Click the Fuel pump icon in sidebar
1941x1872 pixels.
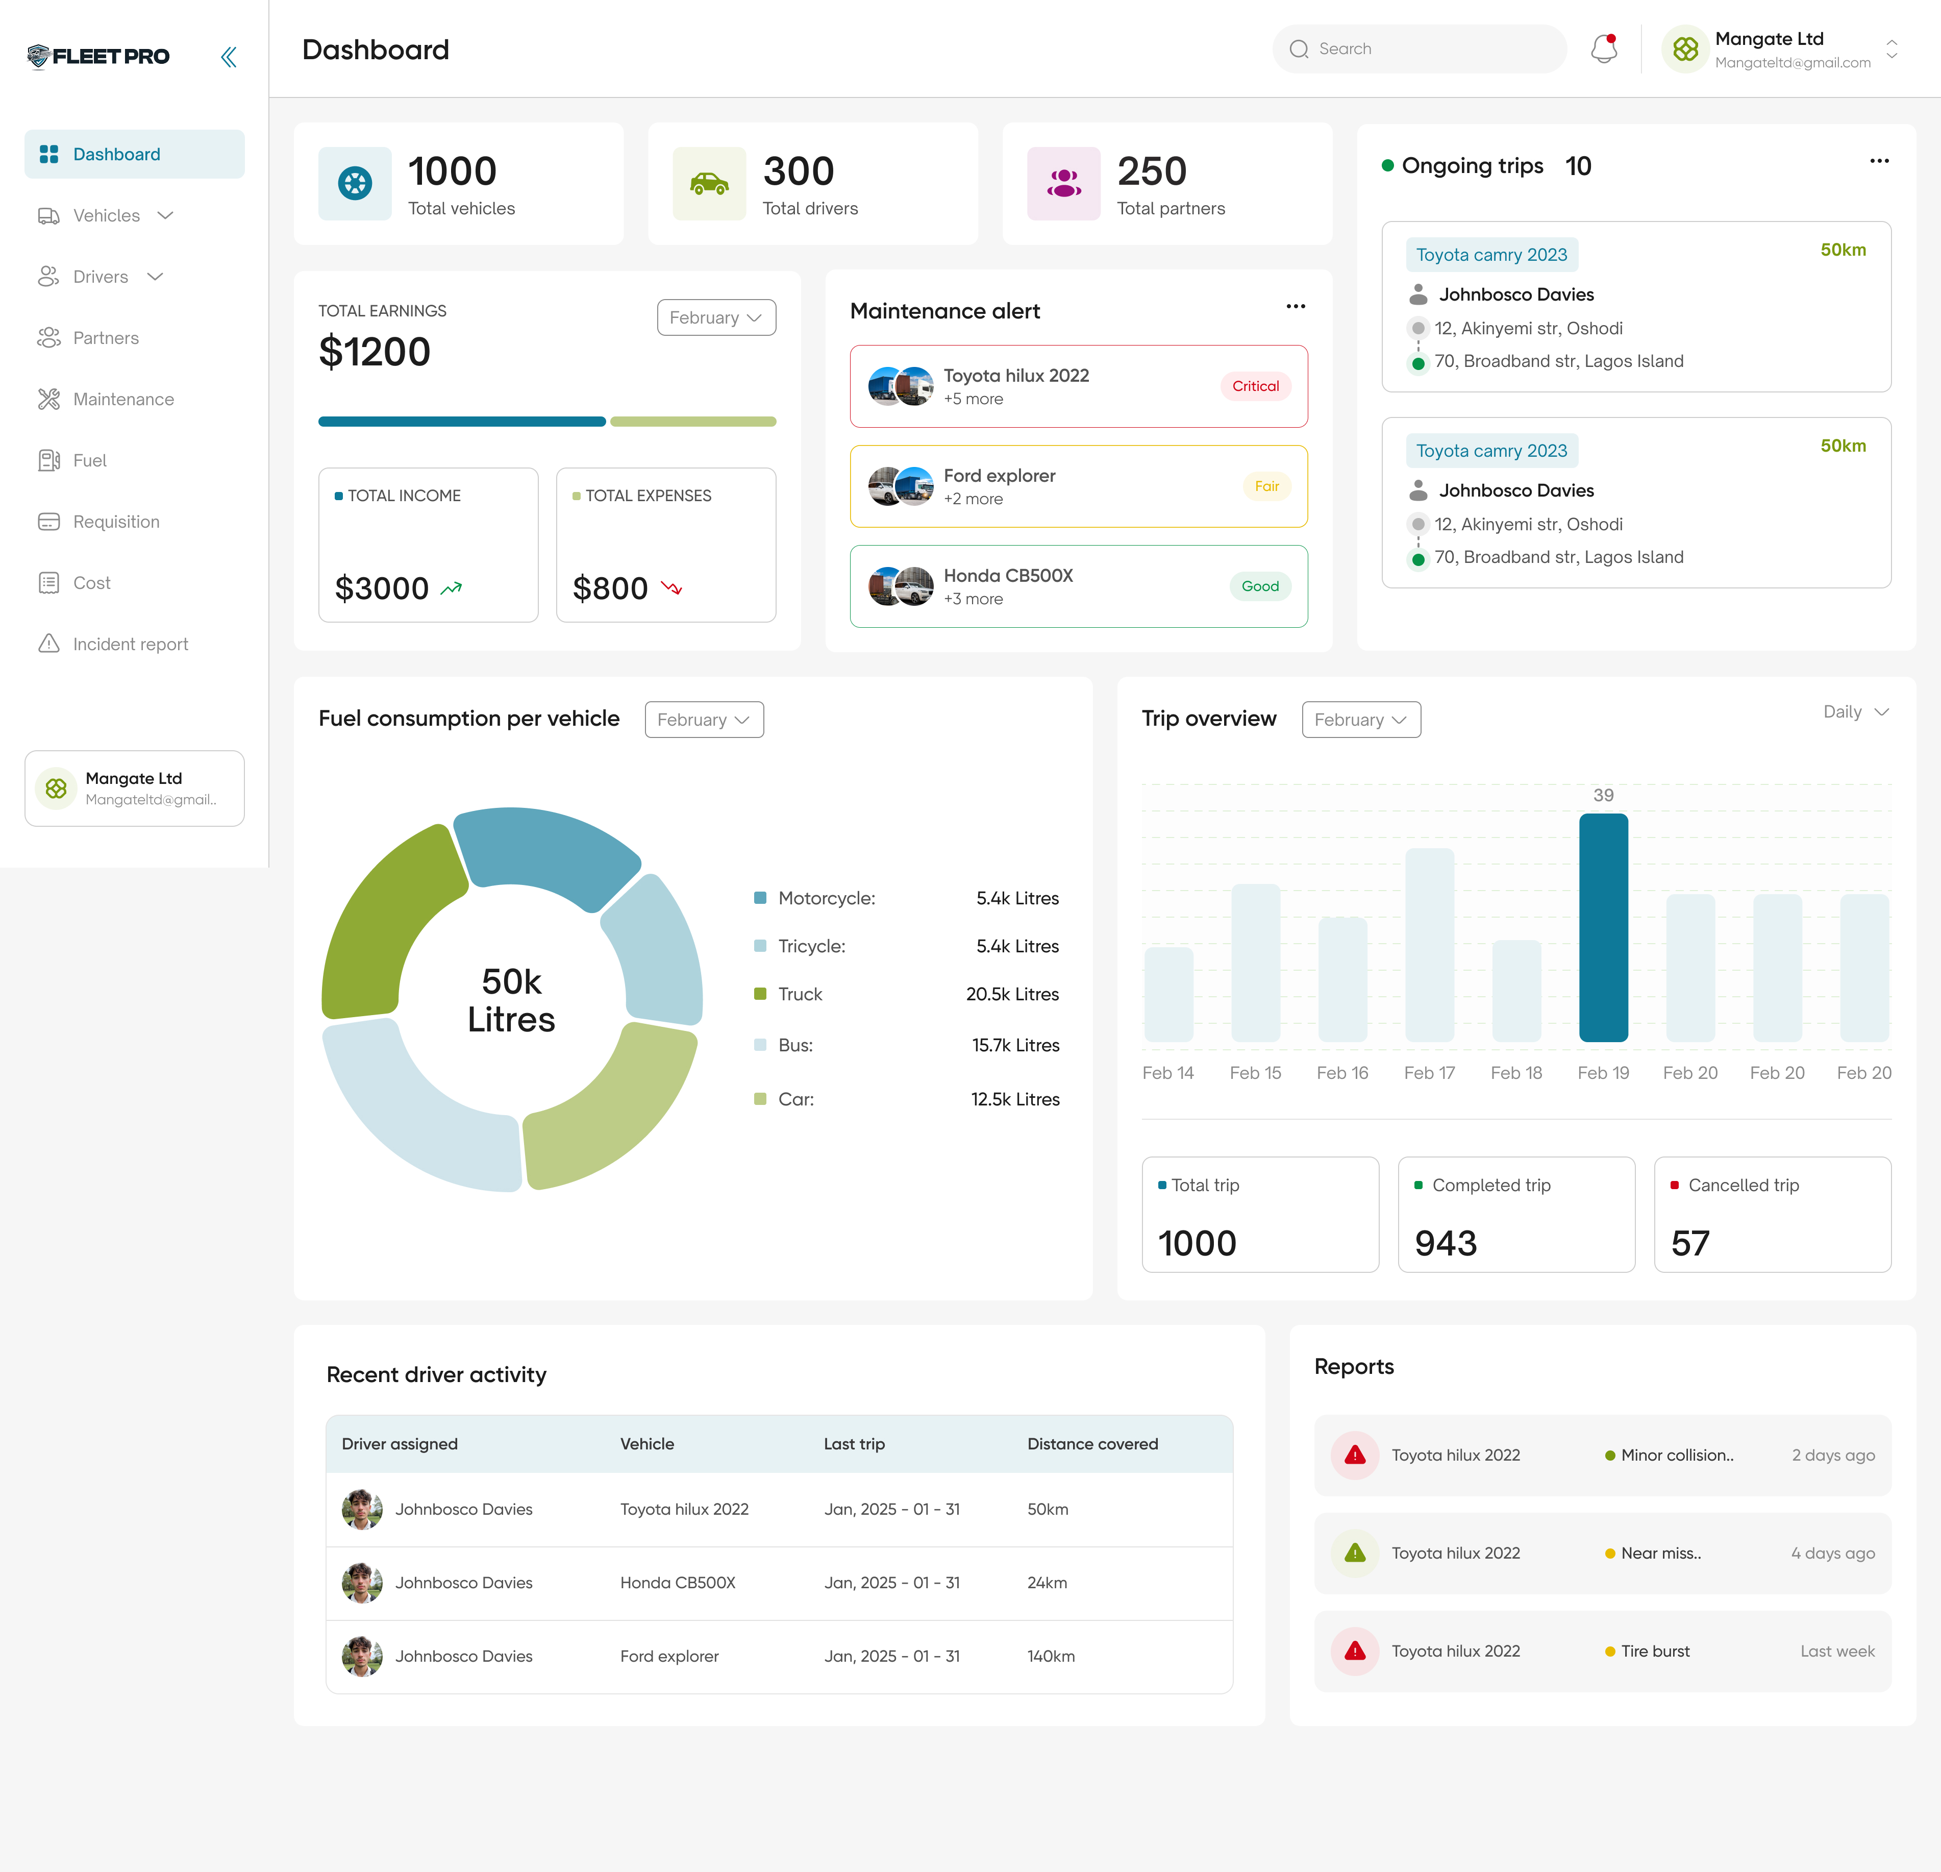tap(48, 460)
